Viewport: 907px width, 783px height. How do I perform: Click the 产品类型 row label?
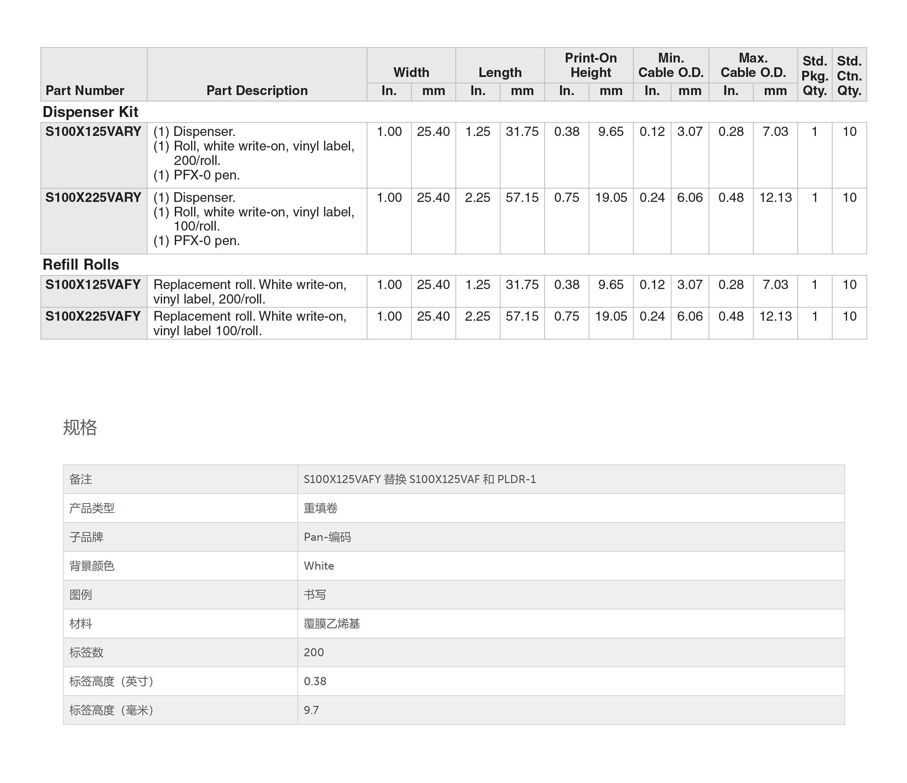[x=92, y=509]
